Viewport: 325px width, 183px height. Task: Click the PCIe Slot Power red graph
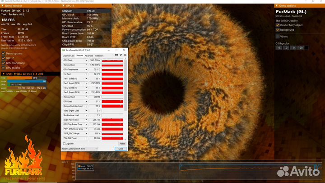tap(112, 138)
